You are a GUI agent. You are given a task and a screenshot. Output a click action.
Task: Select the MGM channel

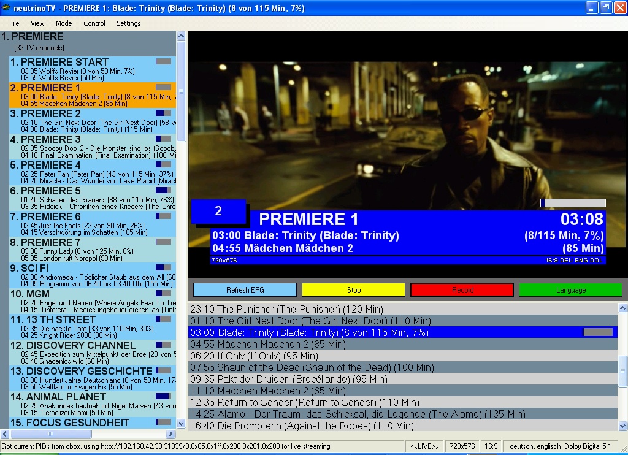pyautogui.click(x=93, y=301)
